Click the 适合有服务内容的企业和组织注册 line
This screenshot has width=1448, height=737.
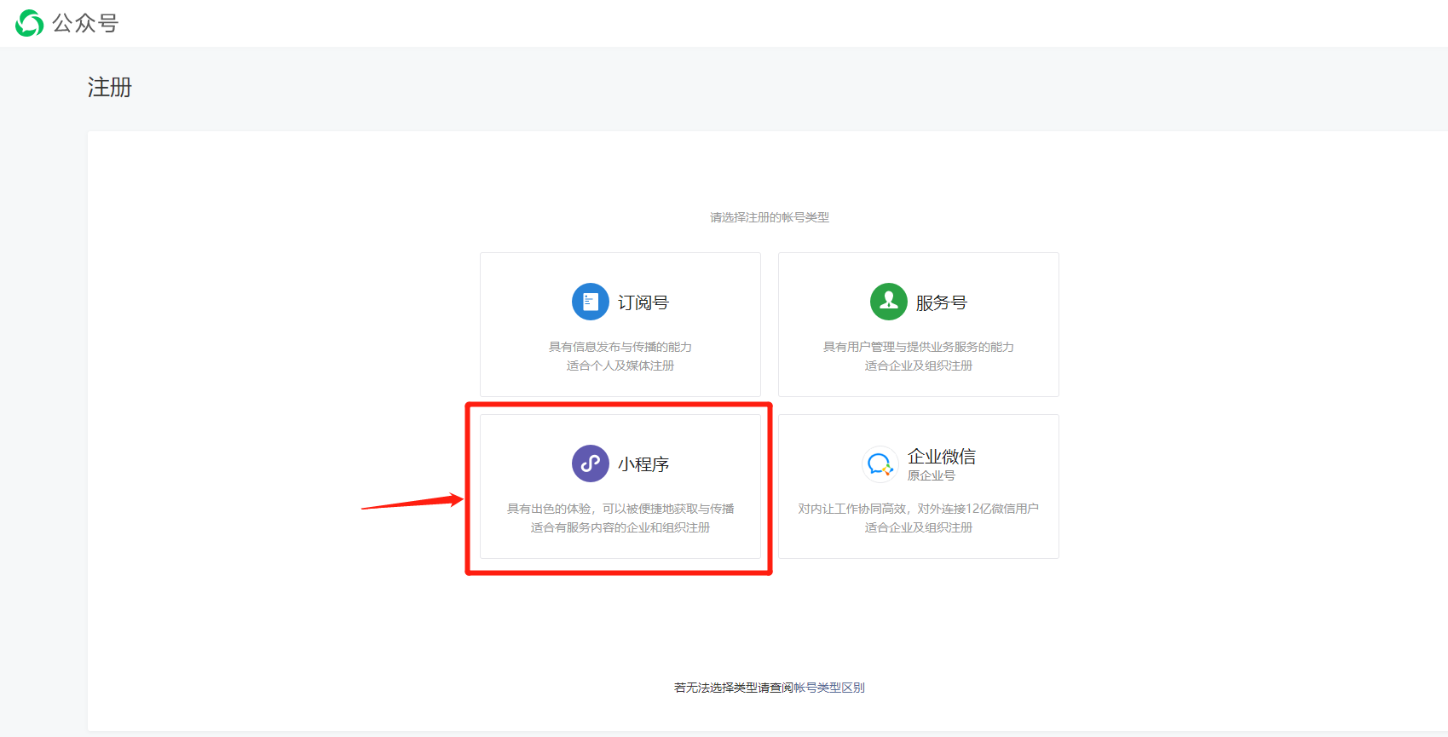point(620,527)
